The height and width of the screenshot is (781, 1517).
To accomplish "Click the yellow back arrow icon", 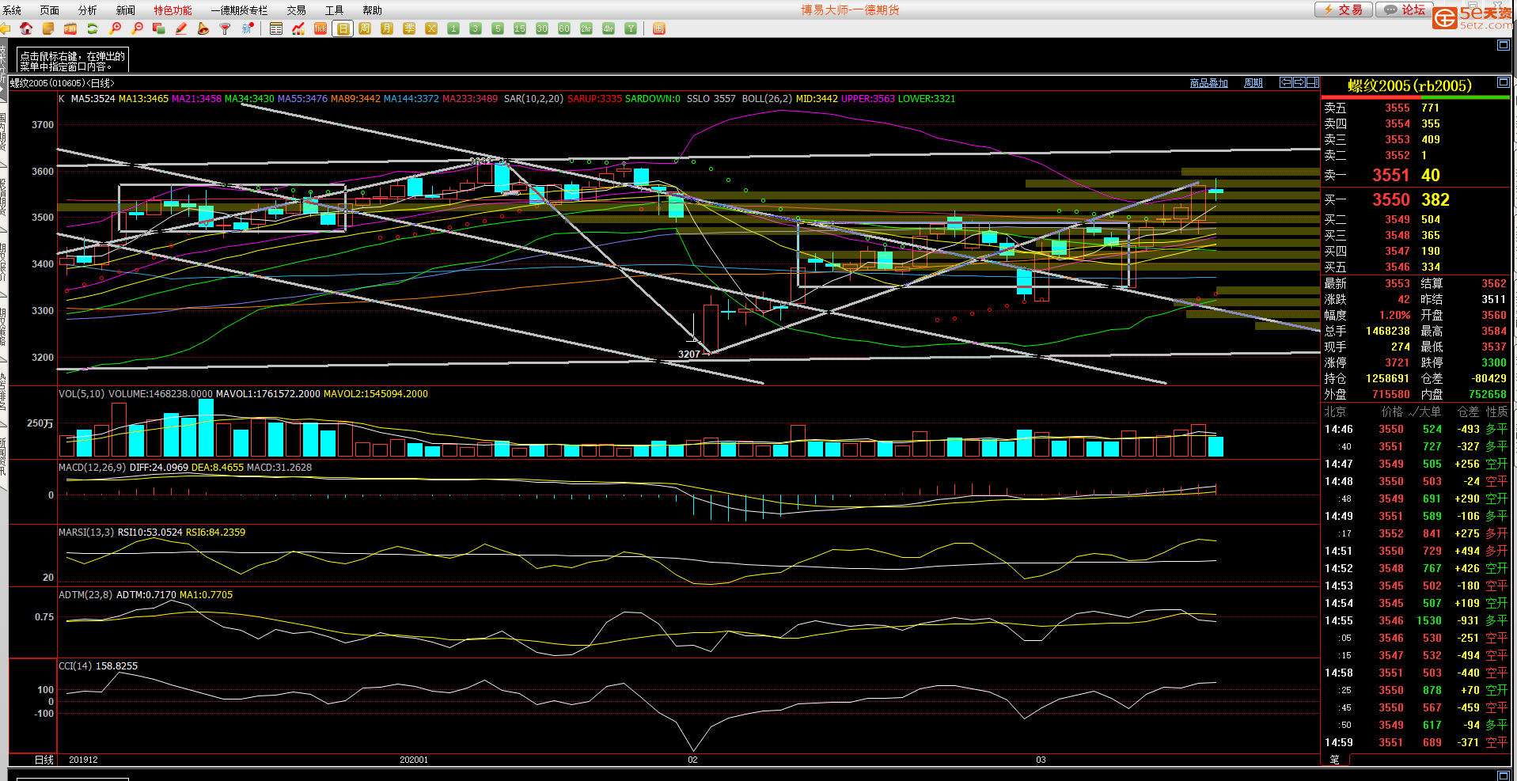I will tap(5, 28).
